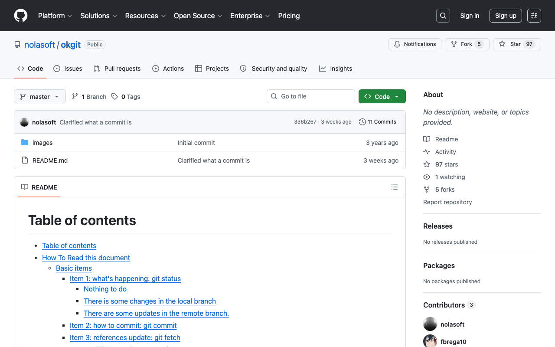Open fbrega10 contributor profile name

[454, 342]
